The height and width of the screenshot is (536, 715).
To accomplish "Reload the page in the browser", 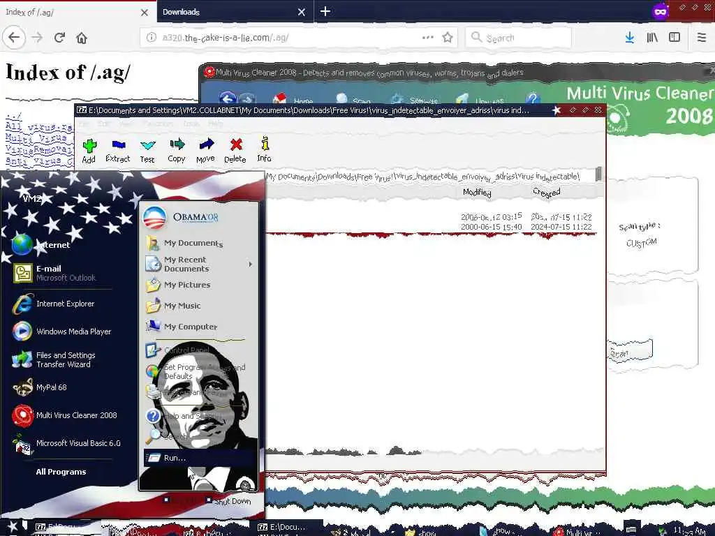I will (59, 38).
